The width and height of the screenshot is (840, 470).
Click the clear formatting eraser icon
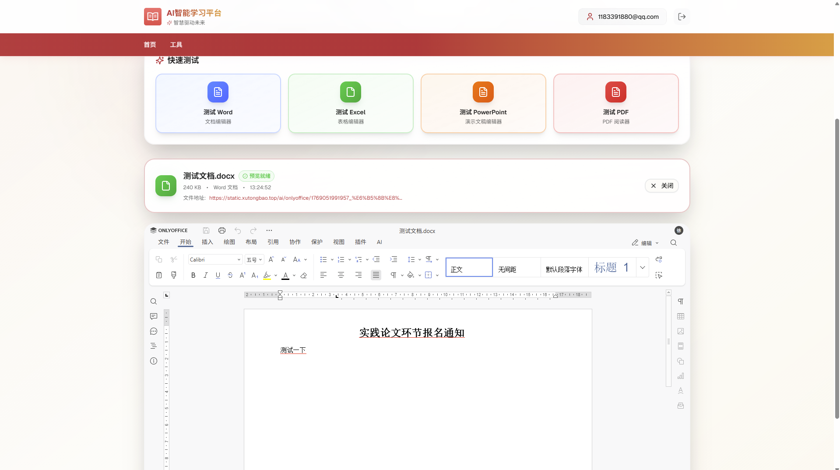tap(304, 276)
